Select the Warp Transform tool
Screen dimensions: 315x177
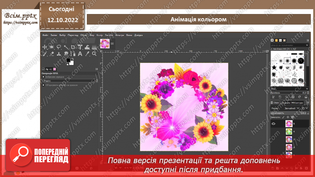[x=87, y=47]
